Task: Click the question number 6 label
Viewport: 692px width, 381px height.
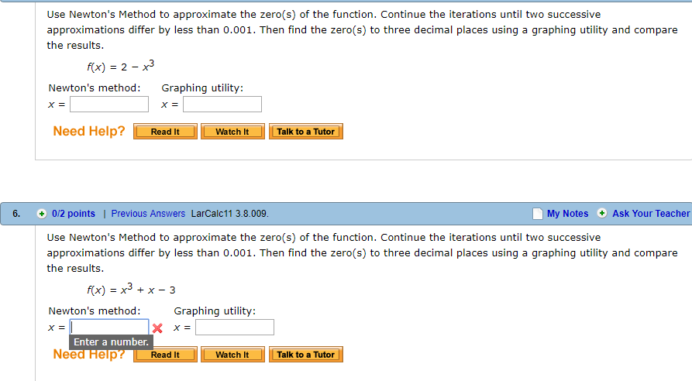Action: 16,214
